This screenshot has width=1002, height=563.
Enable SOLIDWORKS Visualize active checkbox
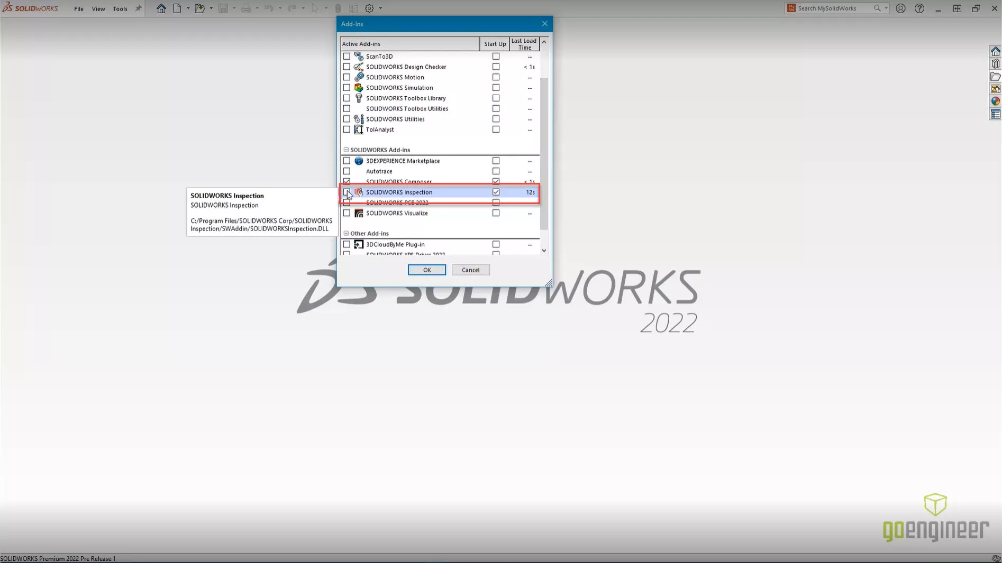(x=347, y=213)
